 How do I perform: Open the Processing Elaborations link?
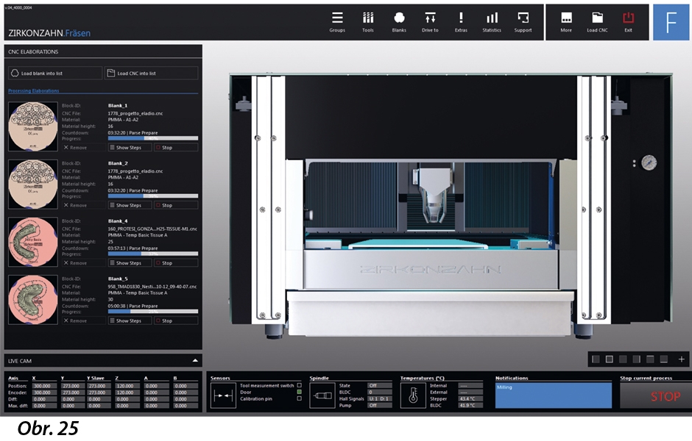pyautogui.click(x=34, y=90)
